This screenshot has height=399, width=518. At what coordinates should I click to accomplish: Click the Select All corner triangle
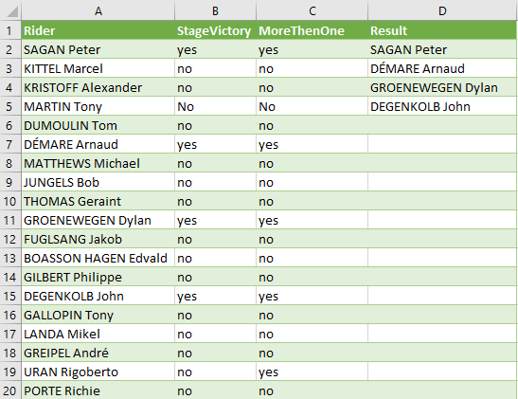tap(11, 11)
